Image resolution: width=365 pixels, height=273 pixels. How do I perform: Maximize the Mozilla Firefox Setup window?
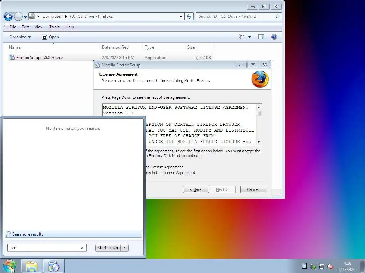253,65
